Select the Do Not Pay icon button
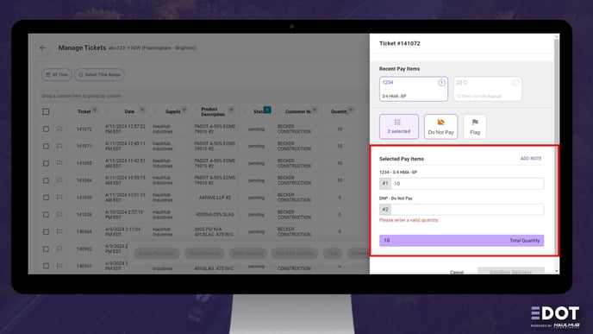The image size is (593, 334). click(440, 127)
